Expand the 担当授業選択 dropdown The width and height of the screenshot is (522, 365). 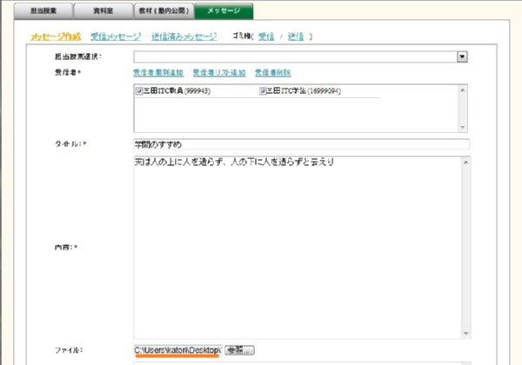pyautogui.click(x=463, y=56)
